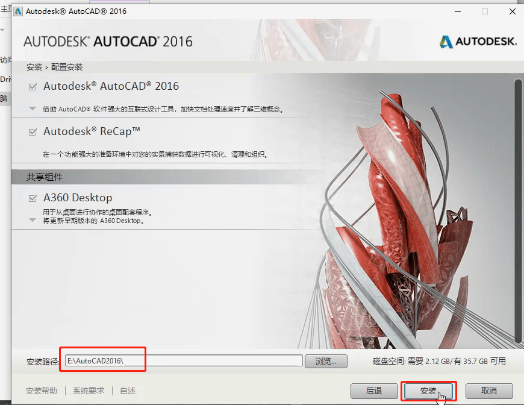Toggle the Autodesk ReCap checkbox
Viewport: 524px width, 405px height.
[33, 132]
